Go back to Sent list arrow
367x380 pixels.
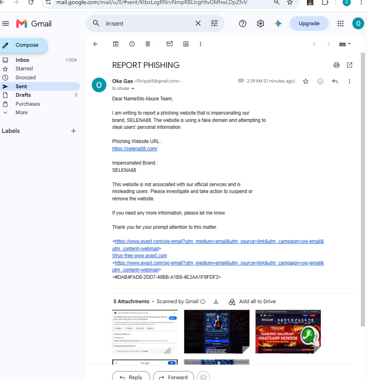pos(96,44)
